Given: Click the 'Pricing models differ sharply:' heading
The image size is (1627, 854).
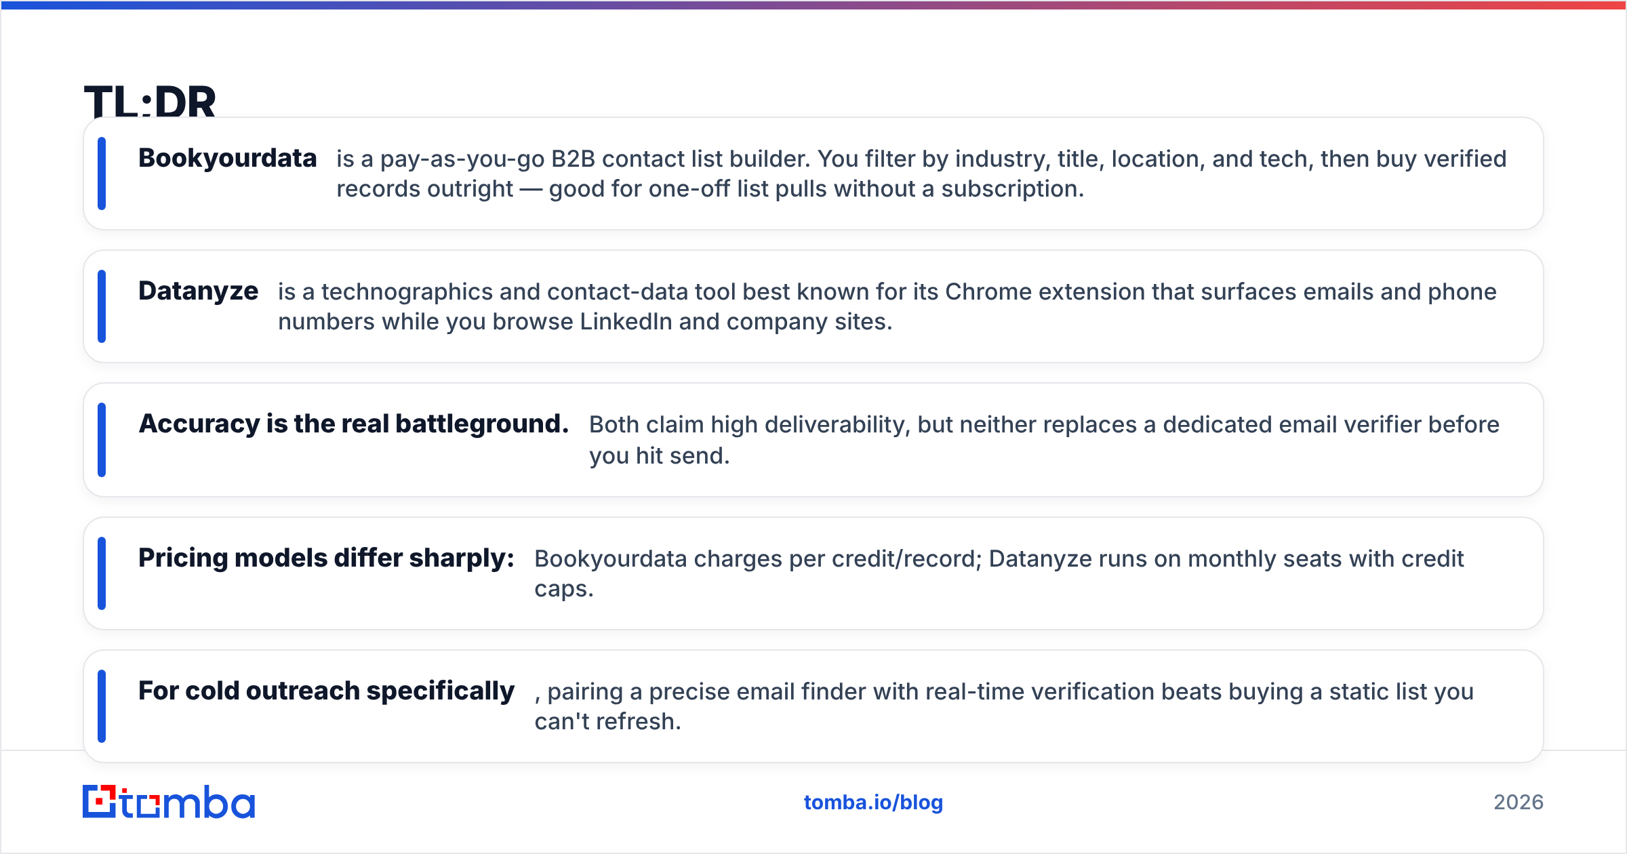Looking at the screenshot, I should (326, 558).
